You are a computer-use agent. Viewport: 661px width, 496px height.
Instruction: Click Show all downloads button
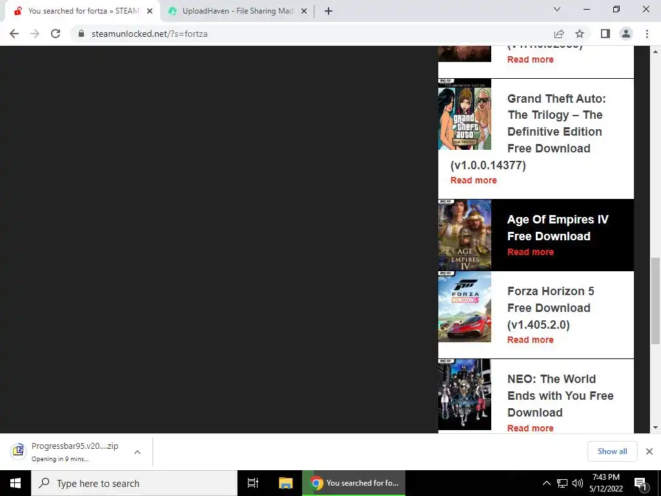[x=612, y=451]
